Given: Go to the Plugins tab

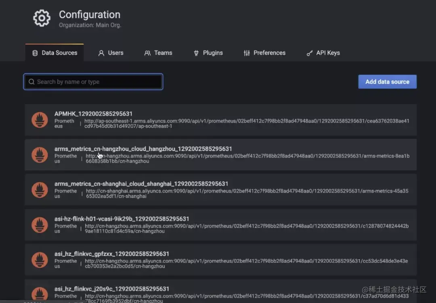Looking at the screenshot, I should pyautogui.click(x=208, y=53).
